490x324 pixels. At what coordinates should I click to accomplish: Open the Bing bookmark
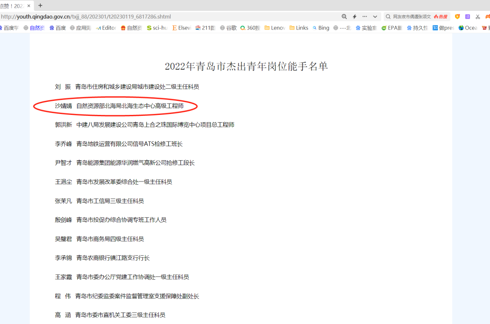(x=320, y=28)
